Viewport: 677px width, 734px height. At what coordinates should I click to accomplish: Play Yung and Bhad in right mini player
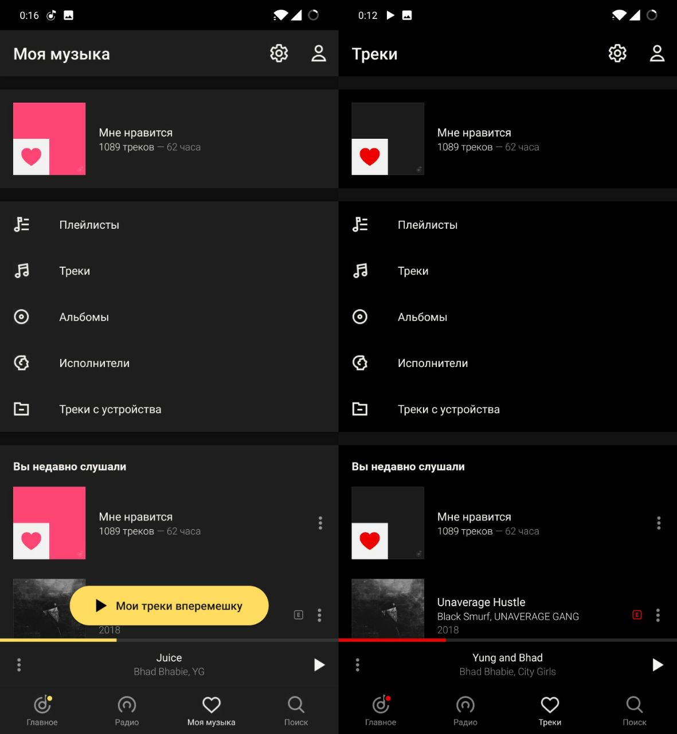click(658, 665)
